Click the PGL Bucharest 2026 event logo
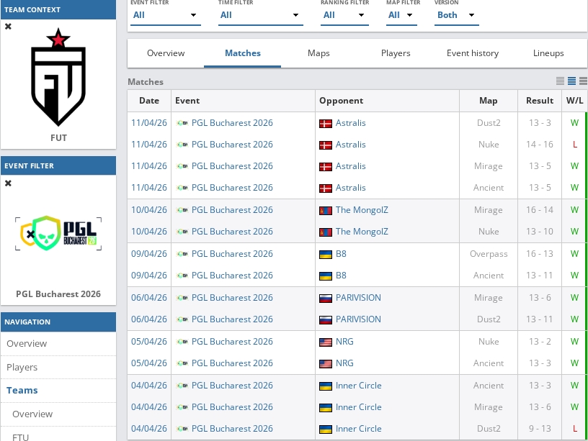The image size is (588, 441). [x=58, y=233]
